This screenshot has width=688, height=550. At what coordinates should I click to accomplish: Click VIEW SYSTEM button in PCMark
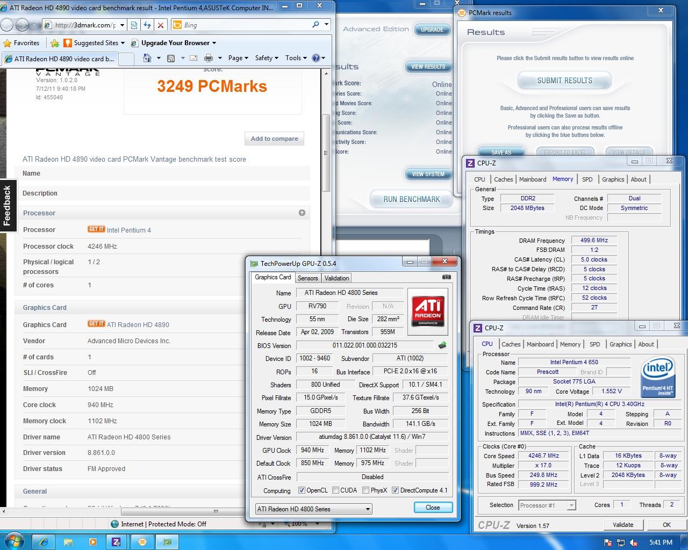click(428, 174)
